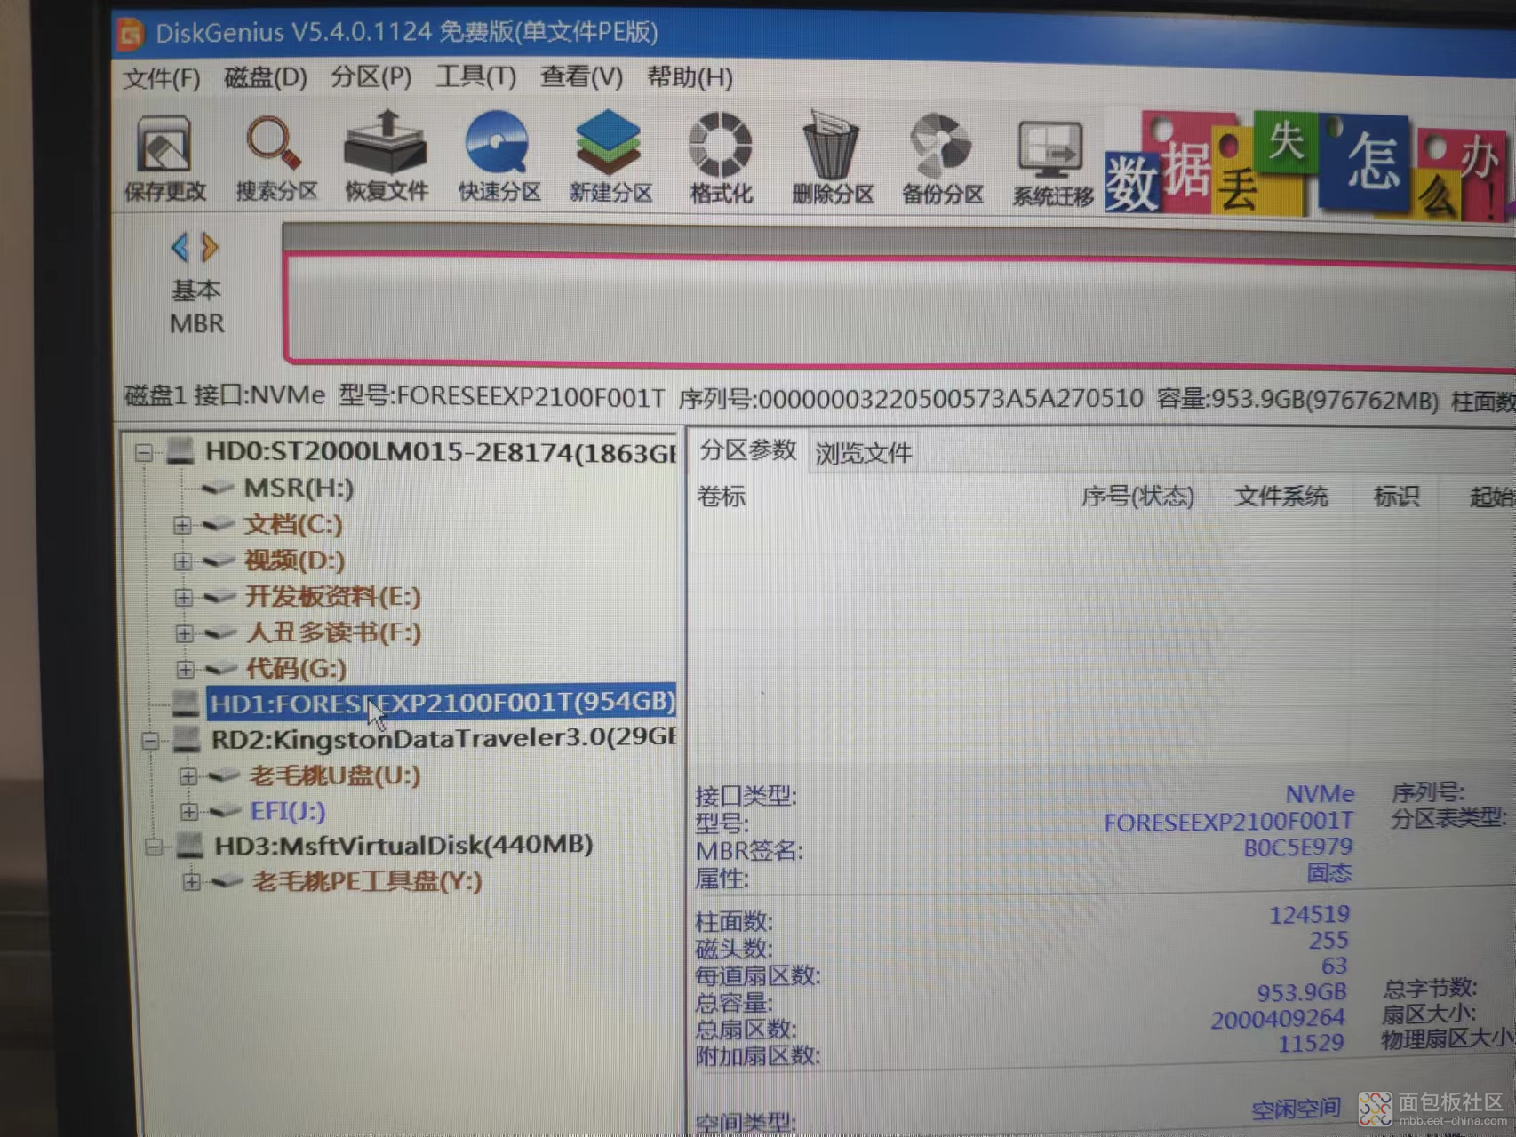Click interface type value NVMe
1516x1137 pixels.
click(1320, 793)
